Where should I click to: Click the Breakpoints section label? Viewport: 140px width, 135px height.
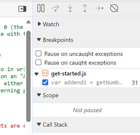(58, 40)
